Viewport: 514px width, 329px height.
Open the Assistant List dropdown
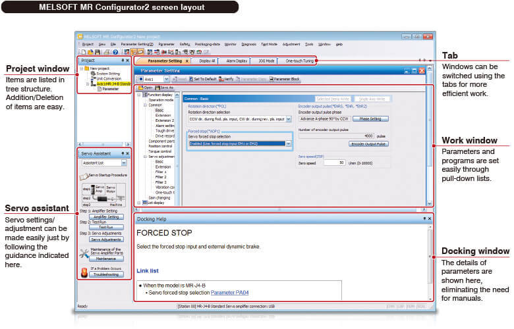[123, 162]
